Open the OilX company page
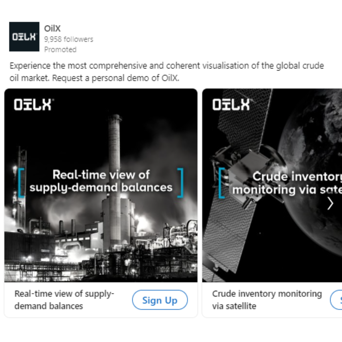The image size is (342, 342). tap(52, 28)
